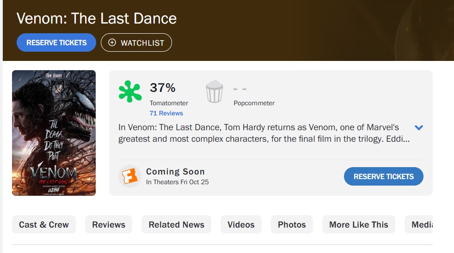Click Reserve Tickets button beside Coming Soon

(383, 176)
